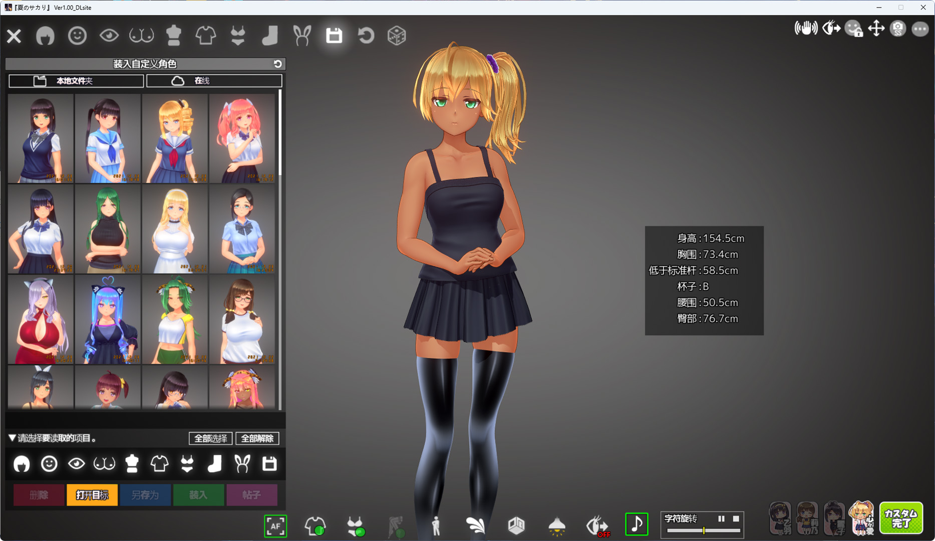The width and height of the screenshot is (935, 541).
Task: Adjust the 字符旋转 rotation slider
Action: (704, 530)
